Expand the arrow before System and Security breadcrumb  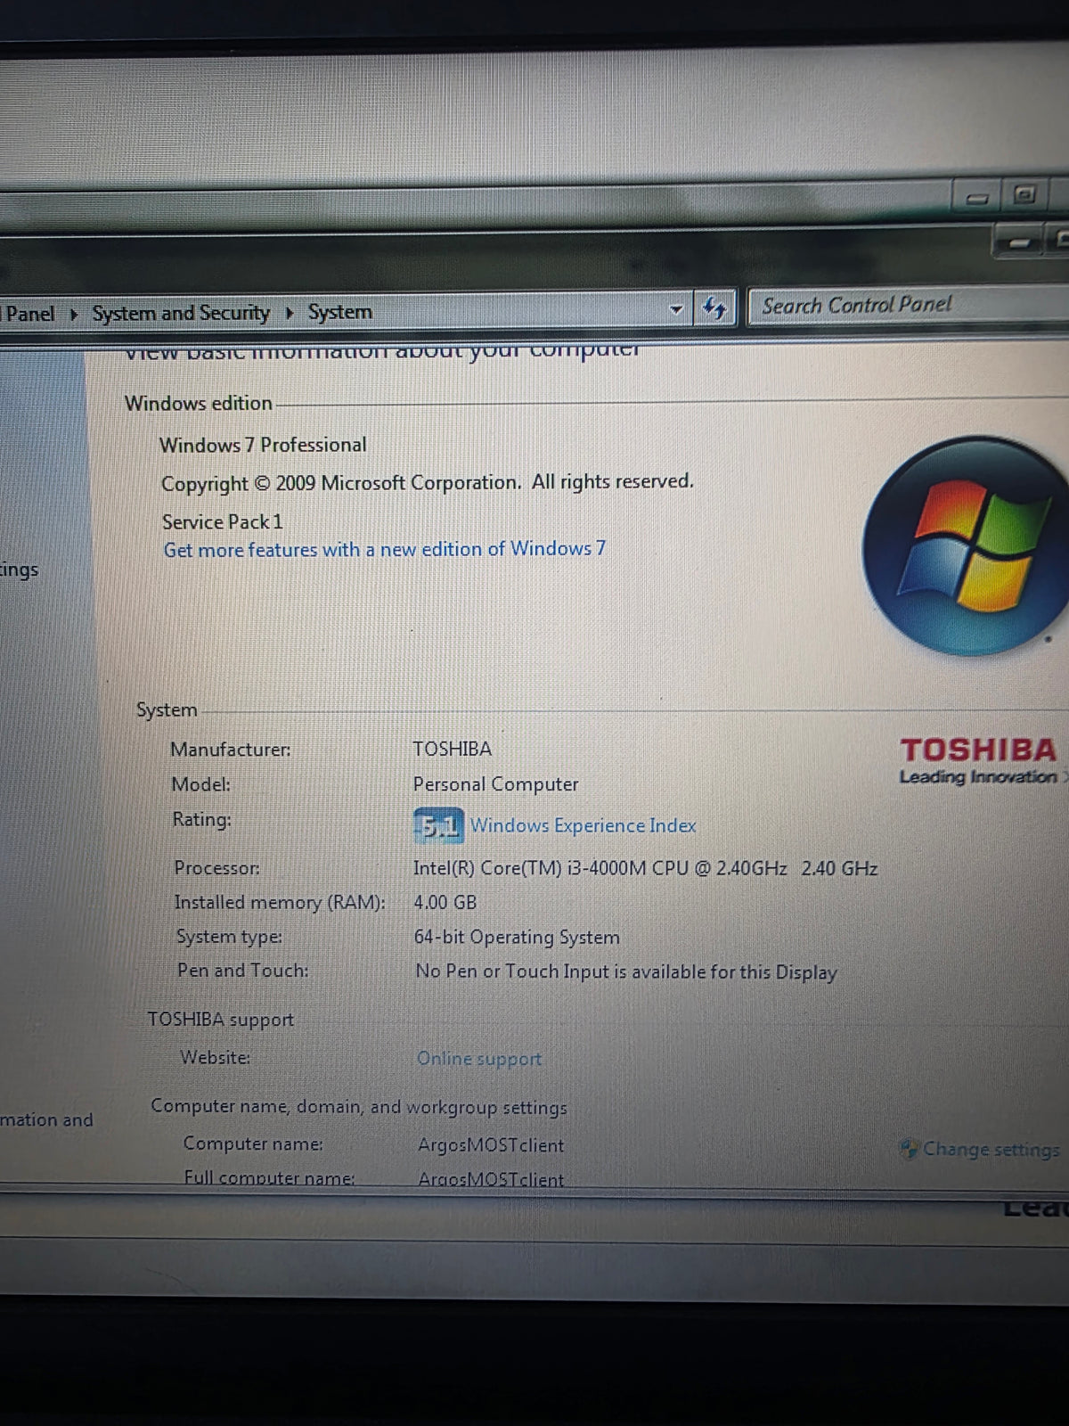click(74, 314)
